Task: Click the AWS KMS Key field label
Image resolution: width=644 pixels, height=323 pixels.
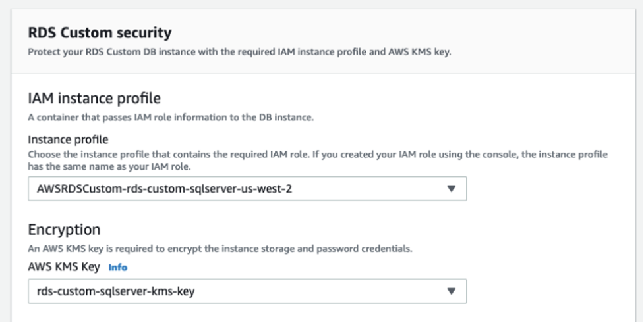Action: (63, 267)
